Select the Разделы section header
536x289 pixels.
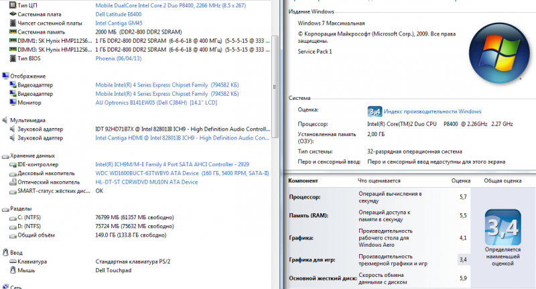coord(23,209)
